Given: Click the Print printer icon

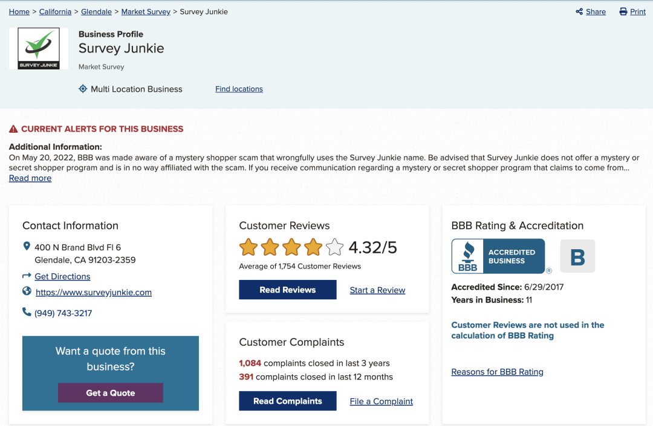Looking at the screenshot, I should (x=623, y=11).
